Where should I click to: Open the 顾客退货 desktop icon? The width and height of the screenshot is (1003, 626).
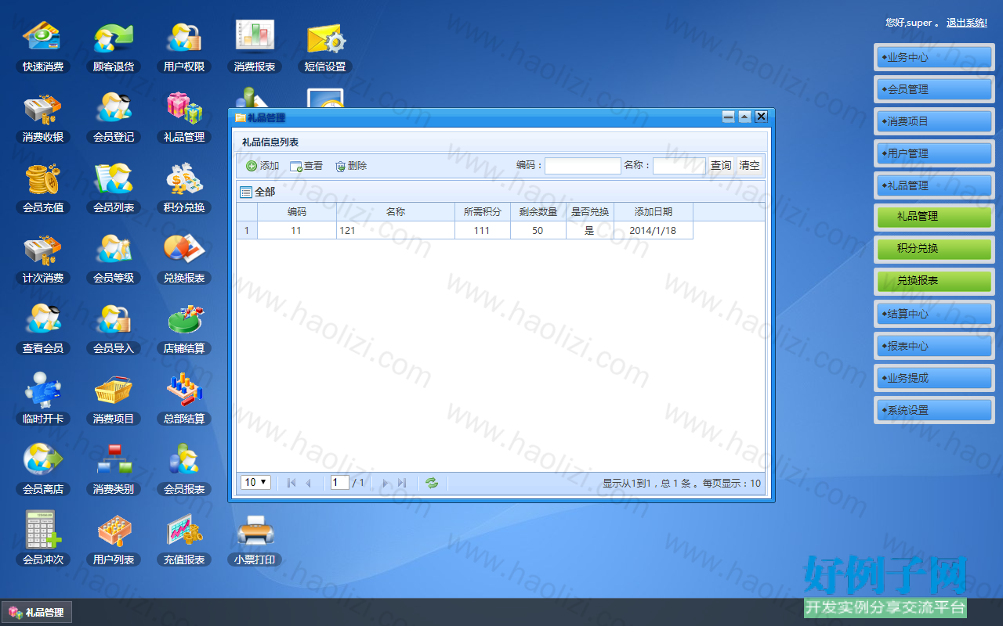tap(114, 47)
